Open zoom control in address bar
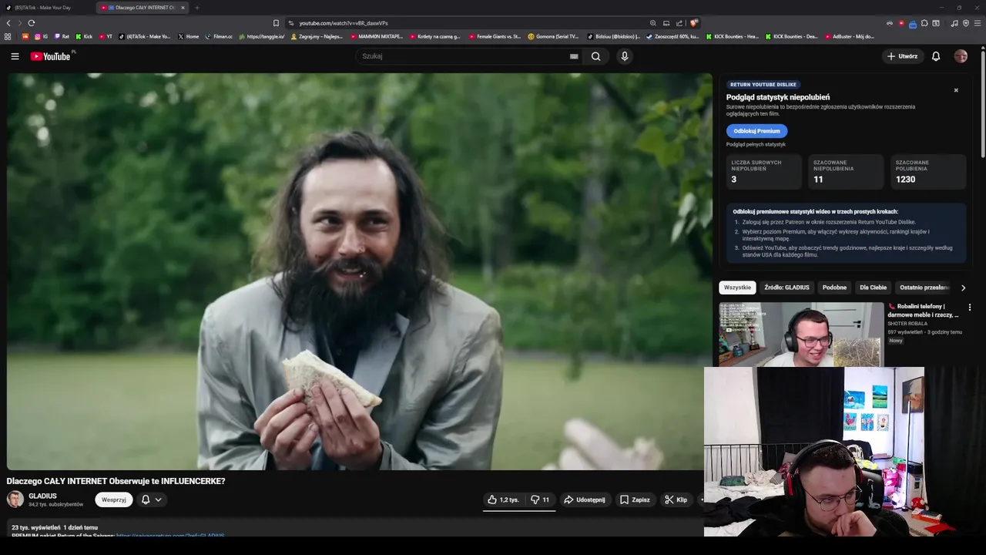Image resolution: width=986 pixels, height=555 pixels. (x=653, y=23)
